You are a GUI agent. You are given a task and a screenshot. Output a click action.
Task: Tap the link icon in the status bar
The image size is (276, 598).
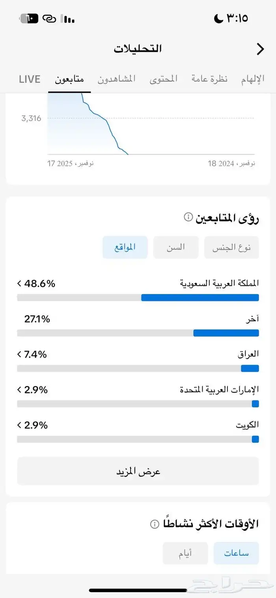point(50,19)
